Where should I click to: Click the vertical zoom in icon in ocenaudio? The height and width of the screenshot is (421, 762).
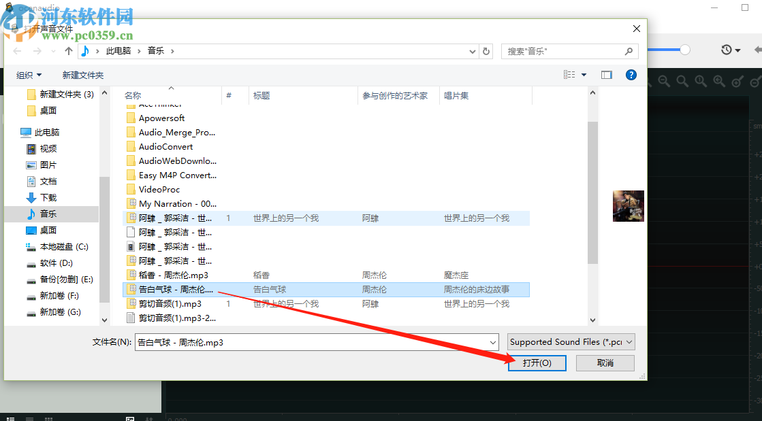(737, 81)
